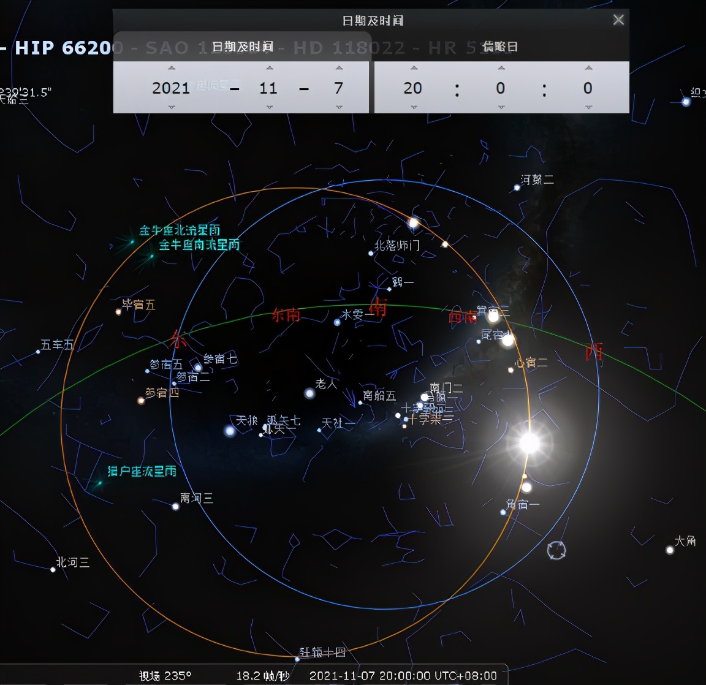Click the circular selection pointer marker
Screen dimensions: 706x685
tap(556, 550)
